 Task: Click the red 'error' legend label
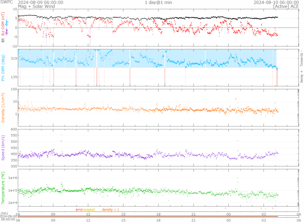[x=79, y=210]
